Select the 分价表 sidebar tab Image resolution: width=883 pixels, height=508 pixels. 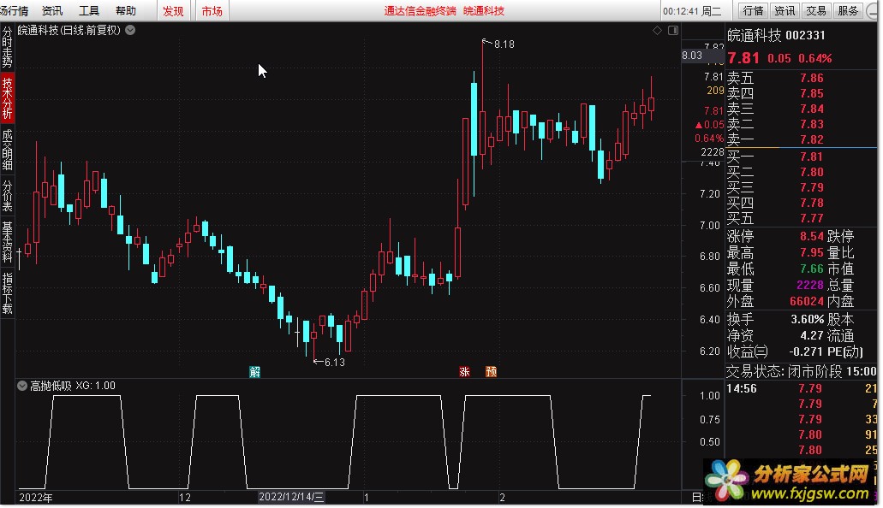(x=8, y=195)
